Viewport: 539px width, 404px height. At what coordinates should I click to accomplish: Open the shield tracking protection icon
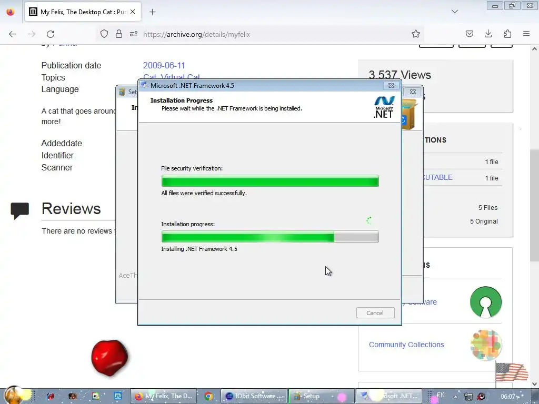pyautogui.click(x=104, y=34)
